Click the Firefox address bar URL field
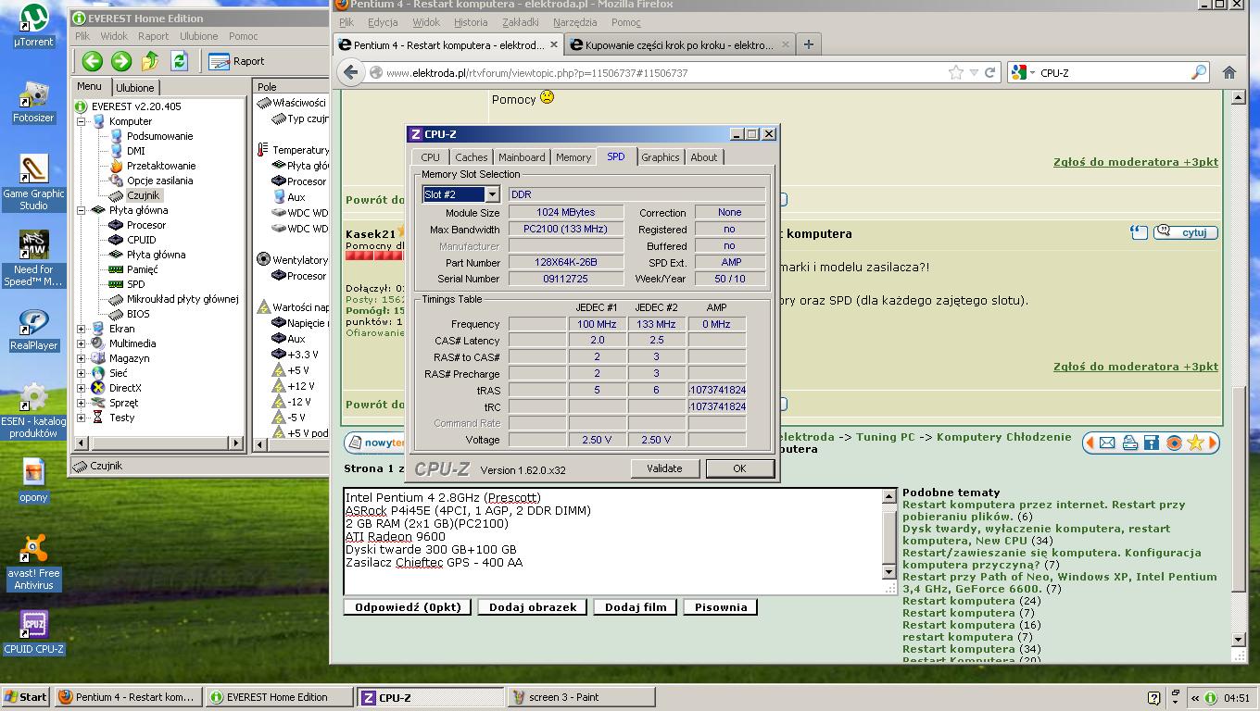The height and width of the screenshot is (711, 1260). 662,72
